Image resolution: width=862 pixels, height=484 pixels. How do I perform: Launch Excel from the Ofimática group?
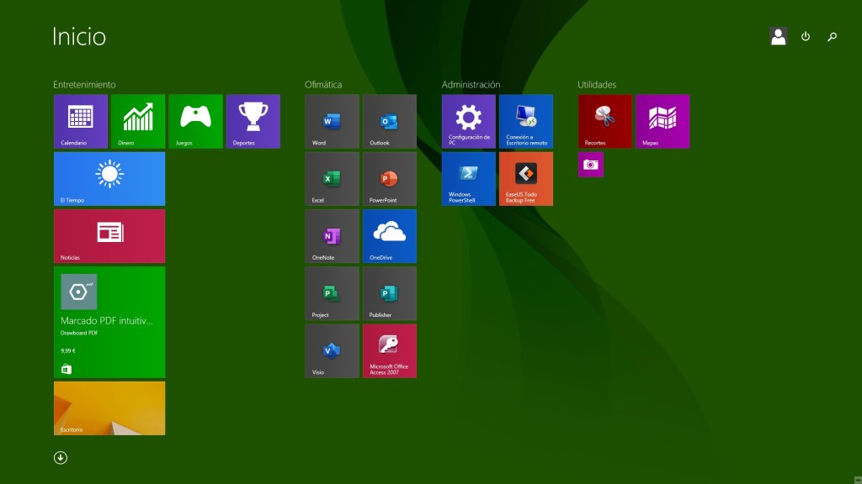[x=332, y=178]
